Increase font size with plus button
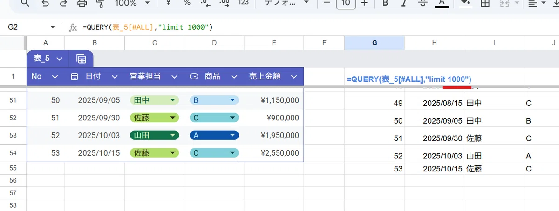559x211 pixels. coord(364,3)
